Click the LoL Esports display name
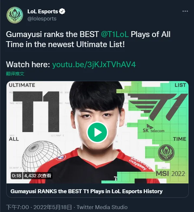This screenshot has width=194, height=212. (x=43, y=11)
